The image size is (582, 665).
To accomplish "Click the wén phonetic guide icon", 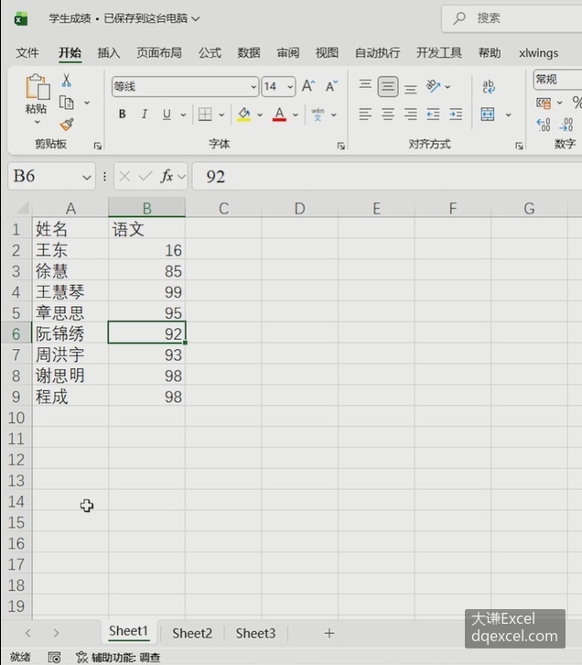I will (x=318, y=114).
